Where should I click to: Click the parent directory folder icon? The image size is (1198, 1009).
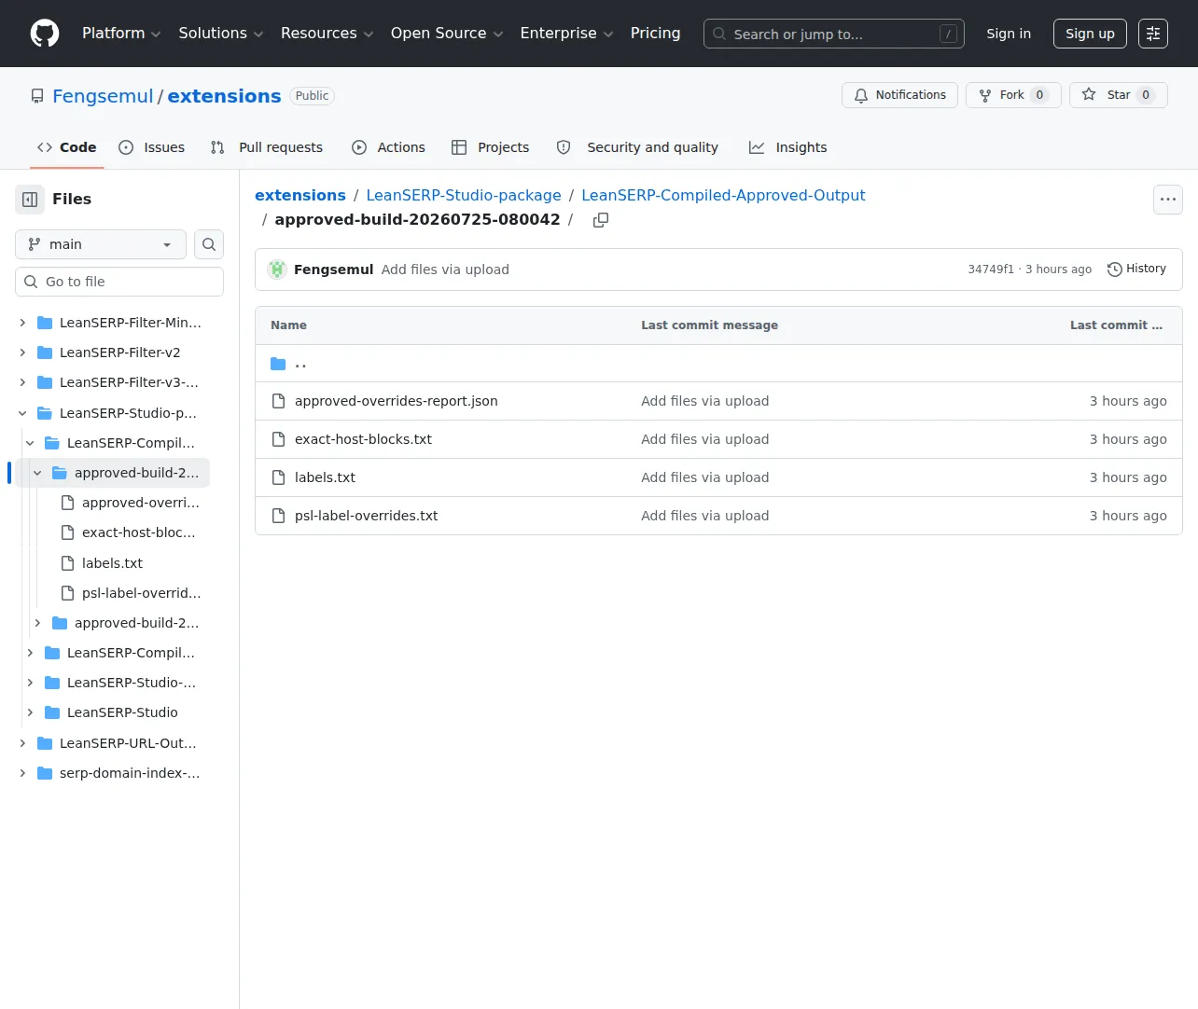coord(278,364)
